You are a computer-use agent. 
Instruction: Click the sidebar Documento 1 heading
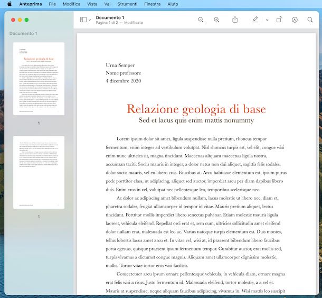23,33
